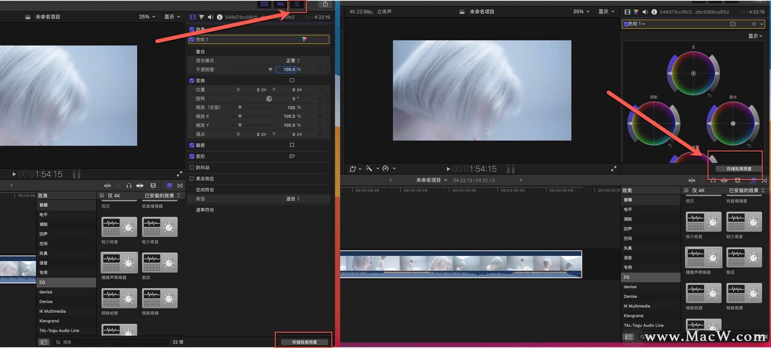Toggle skimming icon in left timeline toolbar
Screen dimensions: 771x348
click(x=107, y=185)
